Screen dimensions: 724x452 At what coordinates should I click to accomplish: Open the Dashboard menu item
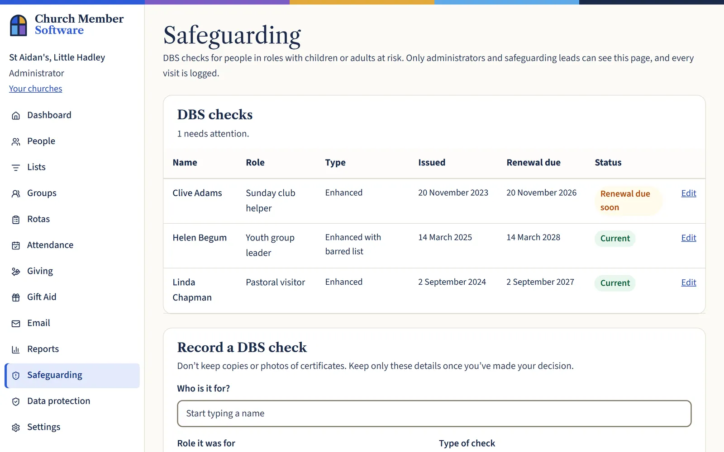(72, 115)
